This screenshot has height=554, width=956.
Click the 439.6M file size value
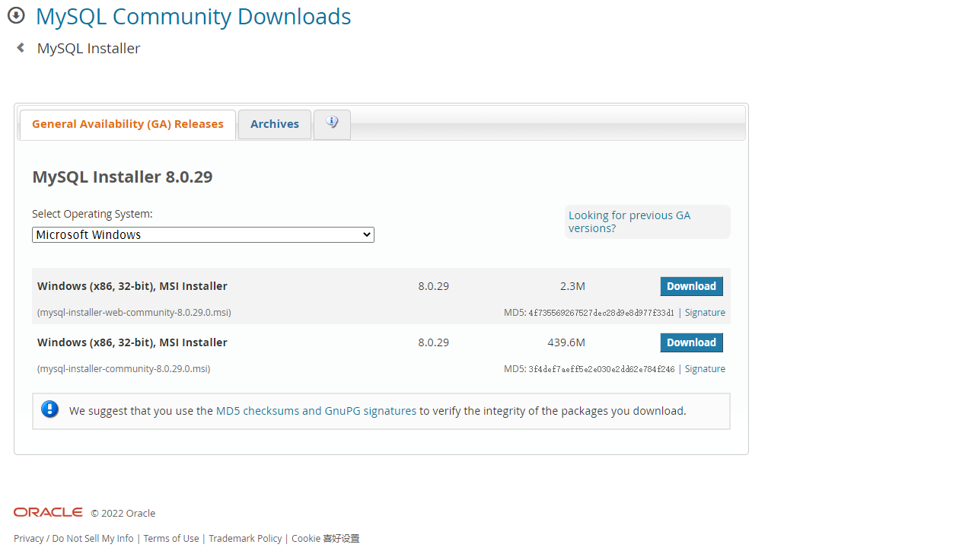[x=566, y=342]
